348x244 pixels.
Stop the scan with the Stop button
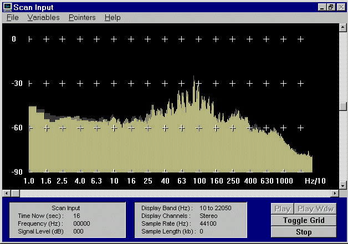(x=303, y=232)
